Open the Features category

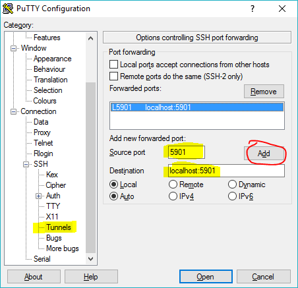pyautogui.click(x=47, y=38)
